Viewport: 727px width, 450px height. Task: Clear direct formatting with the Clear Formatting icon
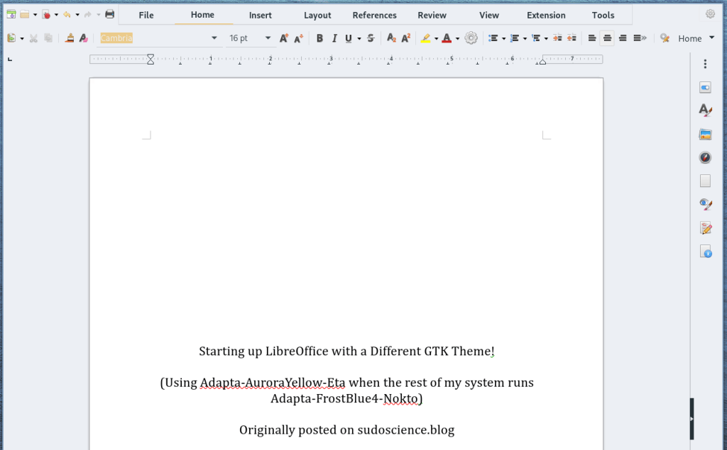83,38
